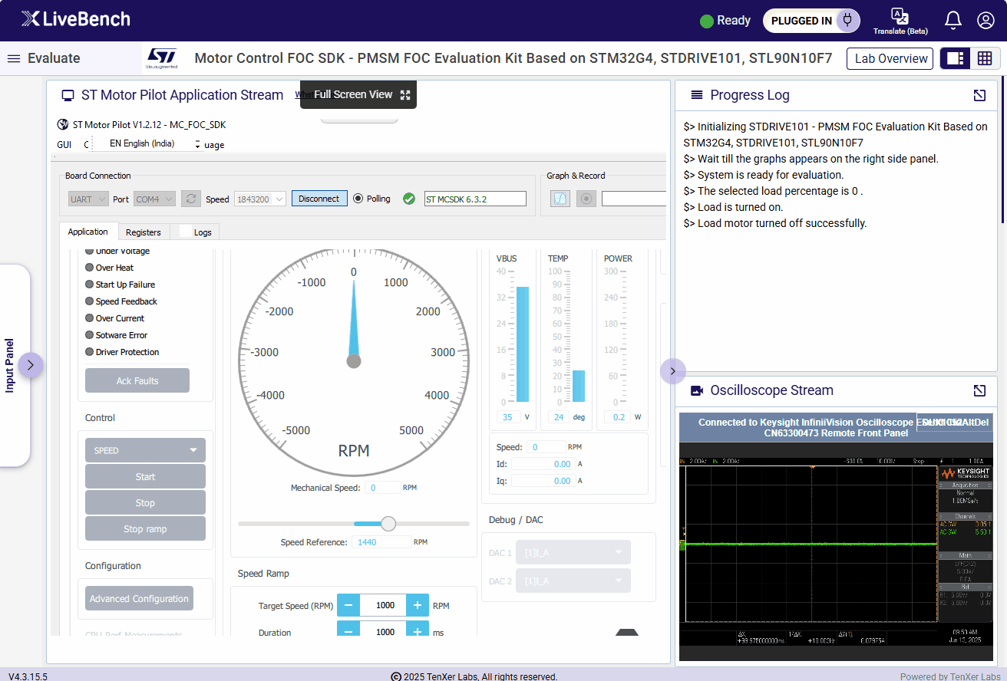Image resolution: width=1007 pixels, height=681 pixels.
Task: Open the baud rate Speed dropdown
Action: (259, 199)
